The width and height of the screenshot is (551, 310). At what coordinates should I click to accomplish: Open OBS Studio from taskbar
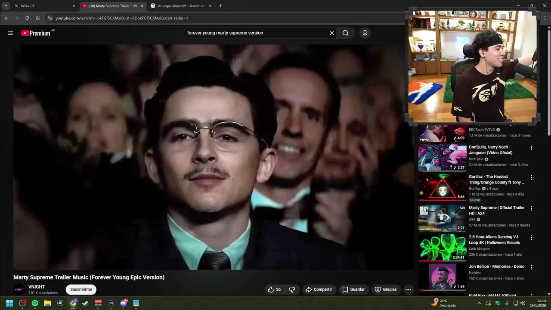22,303
